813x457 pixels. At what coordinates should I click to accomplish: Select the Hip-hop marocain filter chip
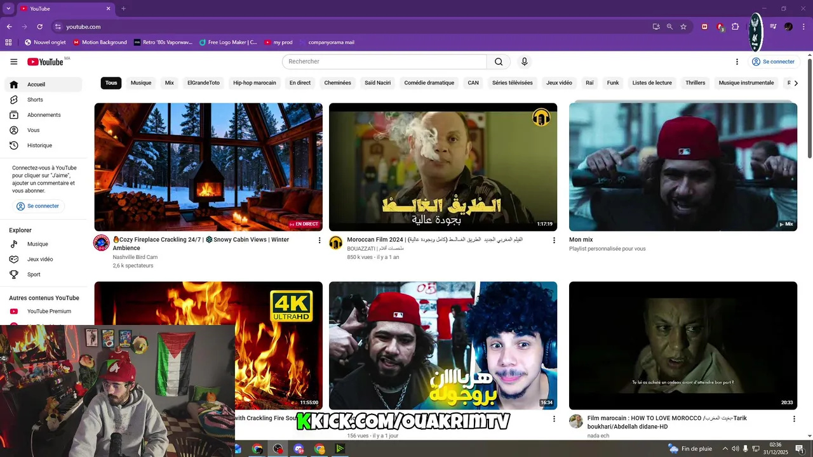tap(255, 83)
